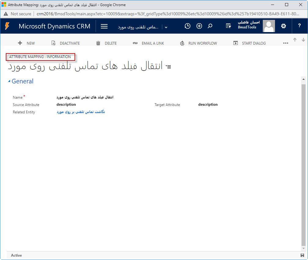This screenshot has height=260, width=308.
Task: Click the user profile avatar
Action: click(269, 26)
